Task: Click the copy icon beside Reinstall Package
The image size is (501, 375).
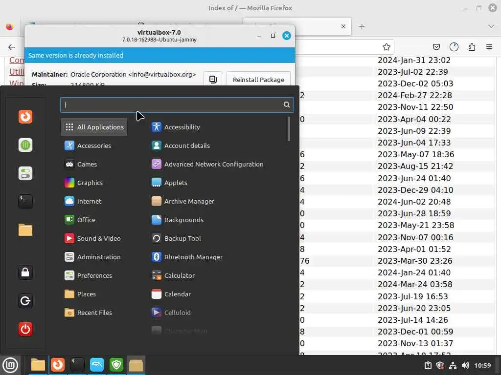Action: click(x=213, y=80)
